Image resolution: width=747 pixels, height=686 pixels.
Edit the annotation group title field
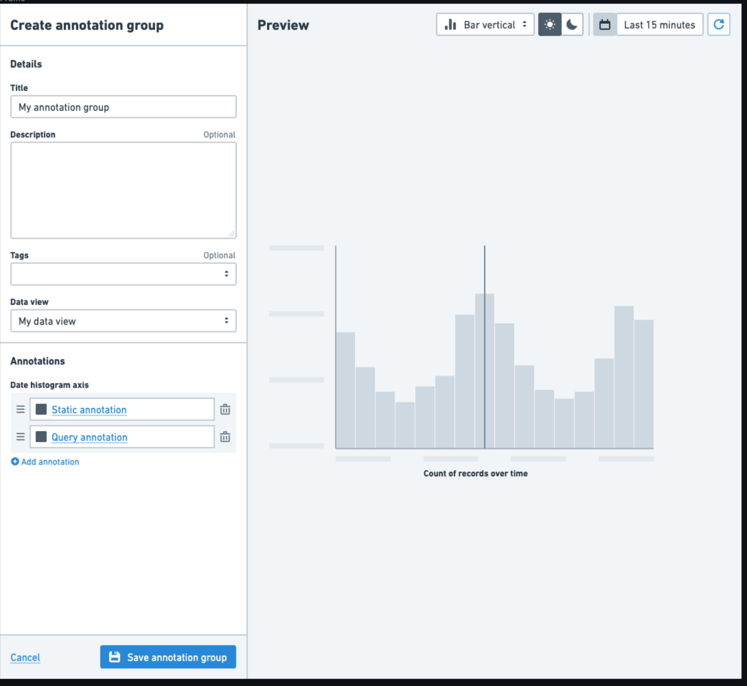[x=123, y=107]
